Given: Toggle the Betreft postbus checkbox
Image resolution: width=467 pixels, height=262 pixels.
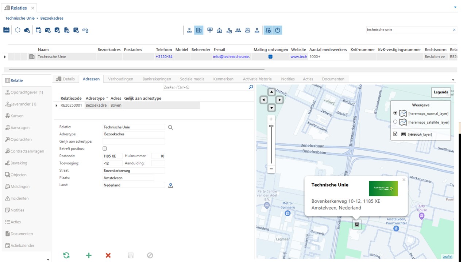Looking at the screenshot, I should point(105,148).
